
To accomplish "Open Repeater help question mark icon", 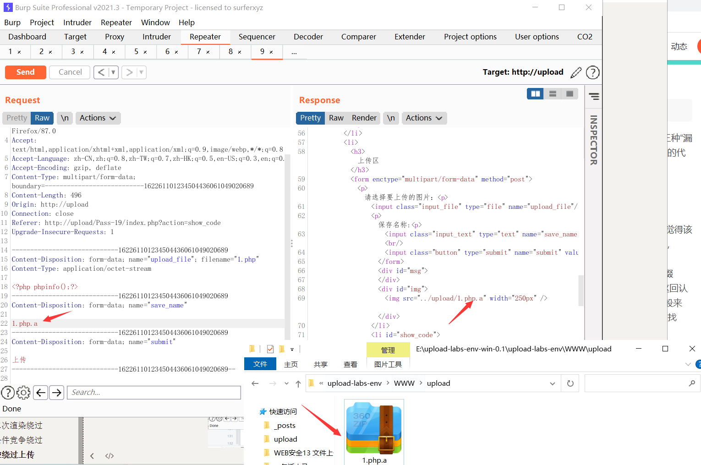I will (x=592, y=72).
